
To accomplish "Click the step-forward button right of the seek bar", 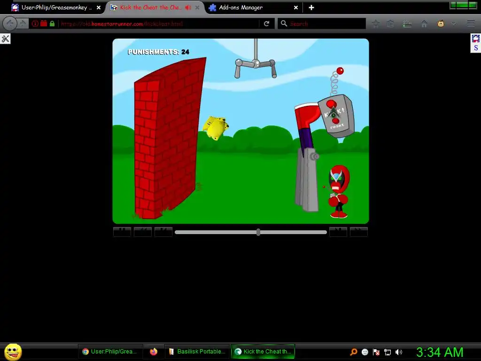I will [338, 232].
